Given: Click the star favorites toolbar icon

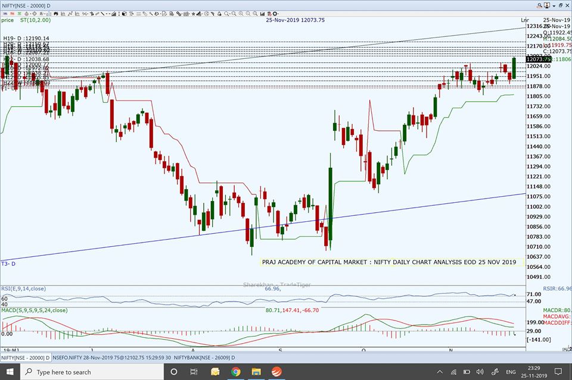Looking at the screenshot, I should (x=193, y=14).
